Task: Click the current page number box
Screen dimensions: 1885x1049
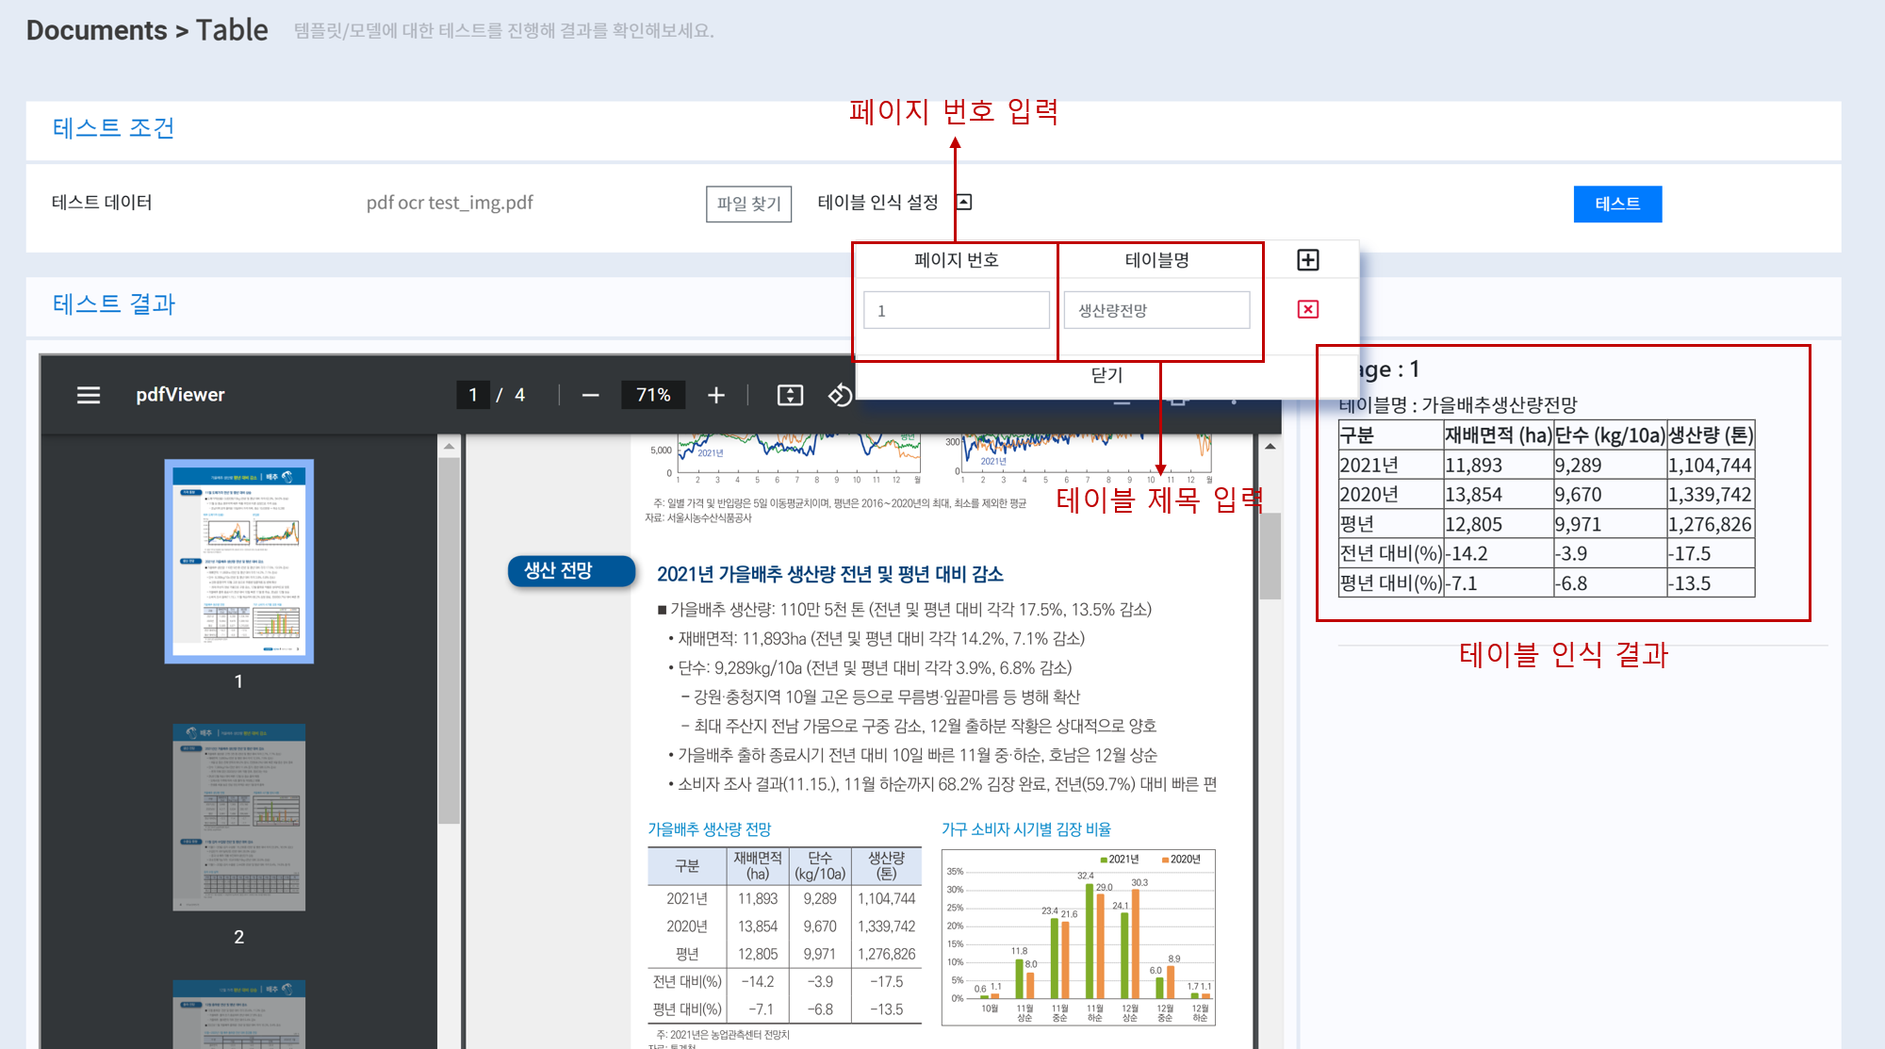Action: point(473,395)
